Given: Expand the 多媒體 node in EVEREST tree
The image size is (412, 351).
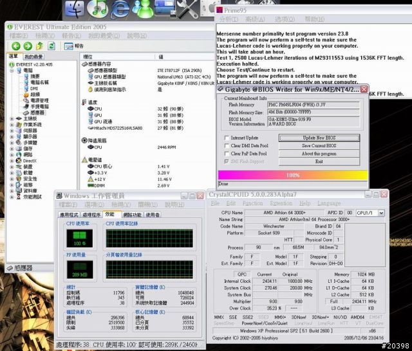Looking at the screenshot, I should coord(12,143).
